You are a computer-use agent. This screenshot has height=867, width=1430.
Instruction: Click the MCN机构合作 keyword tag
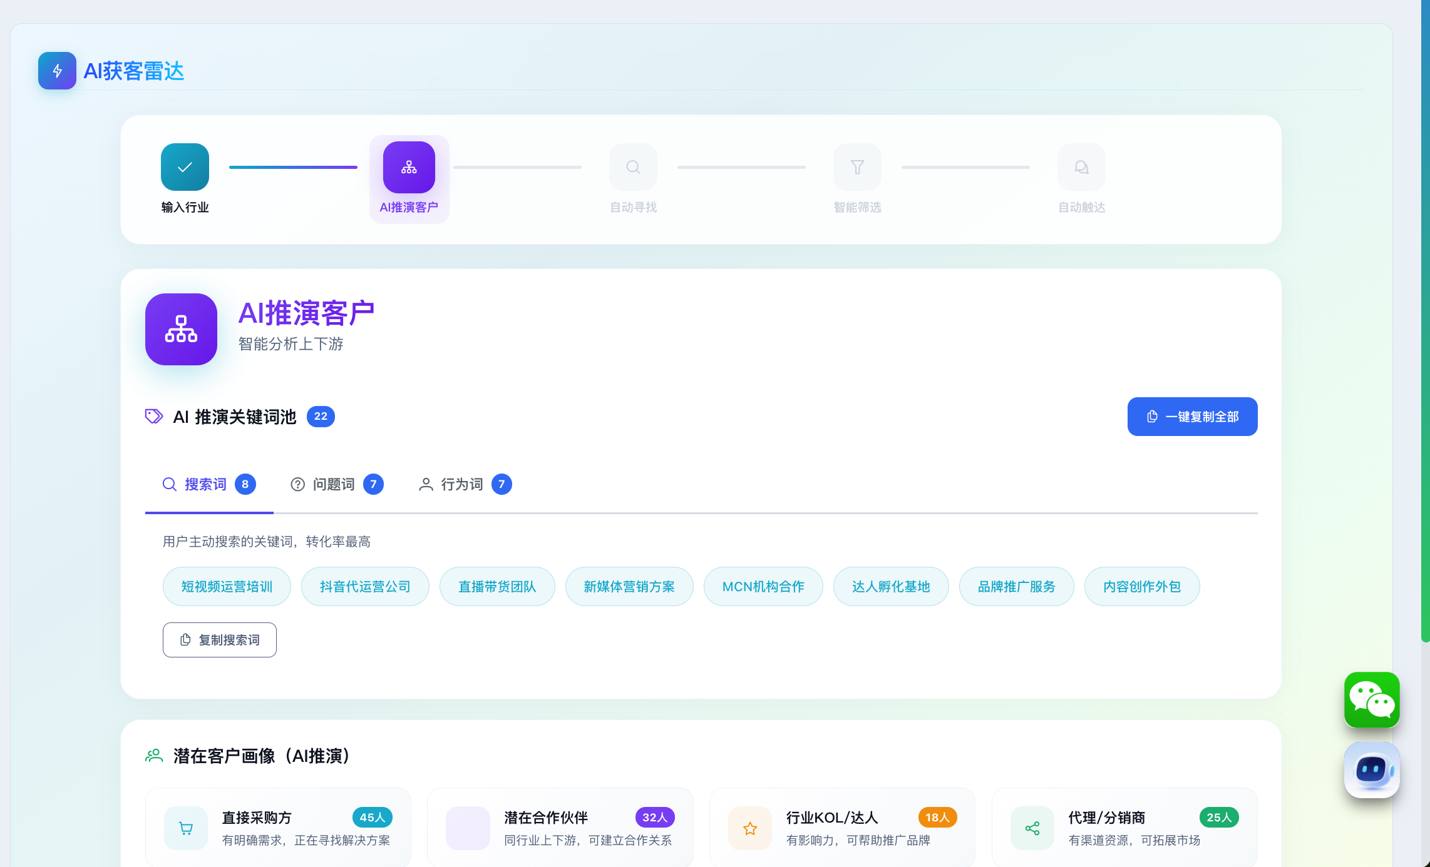[763, 587]
